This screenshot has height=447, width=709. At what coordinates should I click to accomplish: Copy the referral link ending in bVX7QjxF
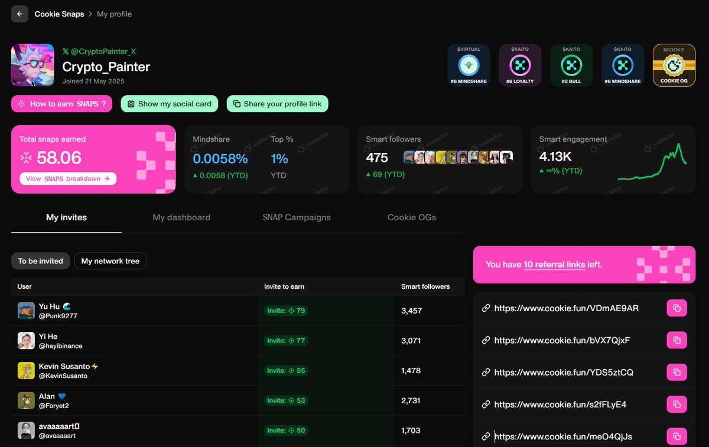pyautogui.click(x=677, y=340)
